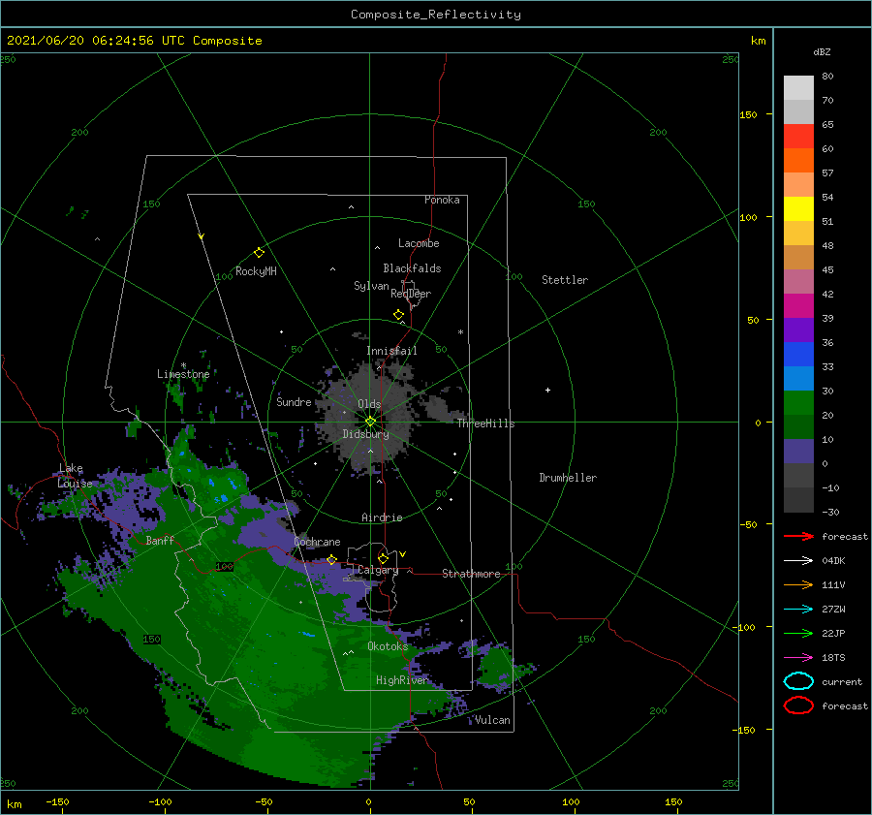Click the Vulcan city label
The height and width of the screenshot is (815, 872).
tap(493, 720)
